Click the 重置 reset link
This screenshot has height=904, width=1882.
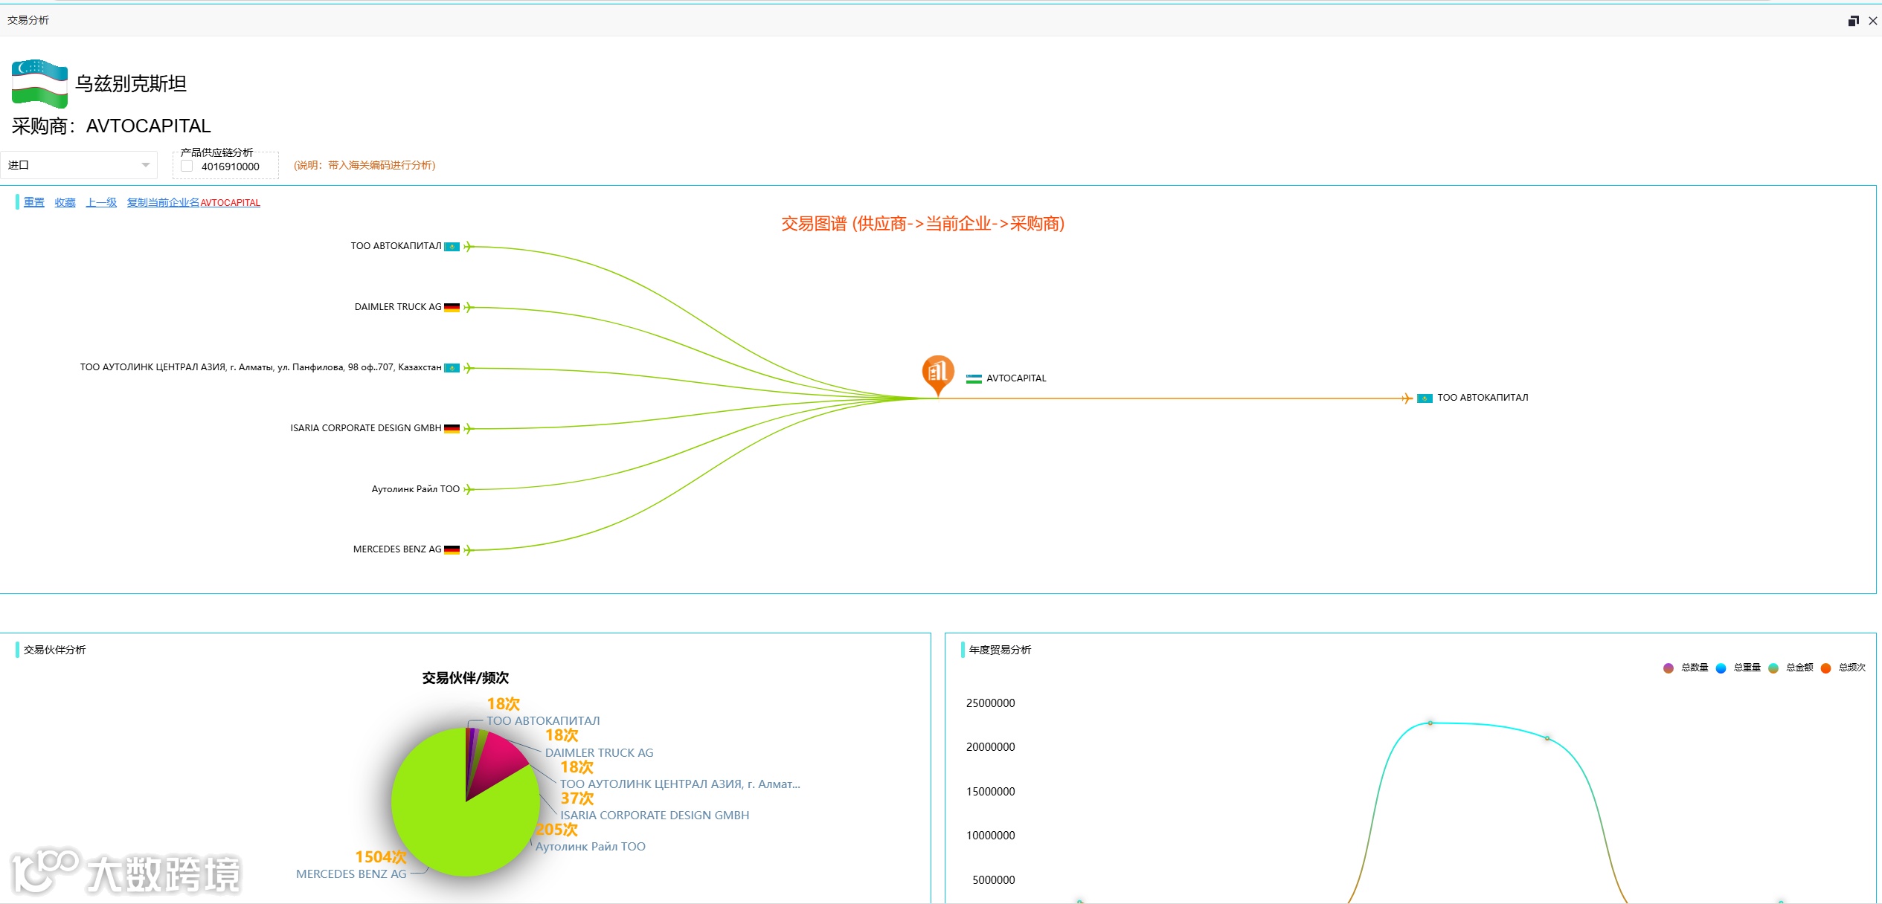click(x=34, y=202)
